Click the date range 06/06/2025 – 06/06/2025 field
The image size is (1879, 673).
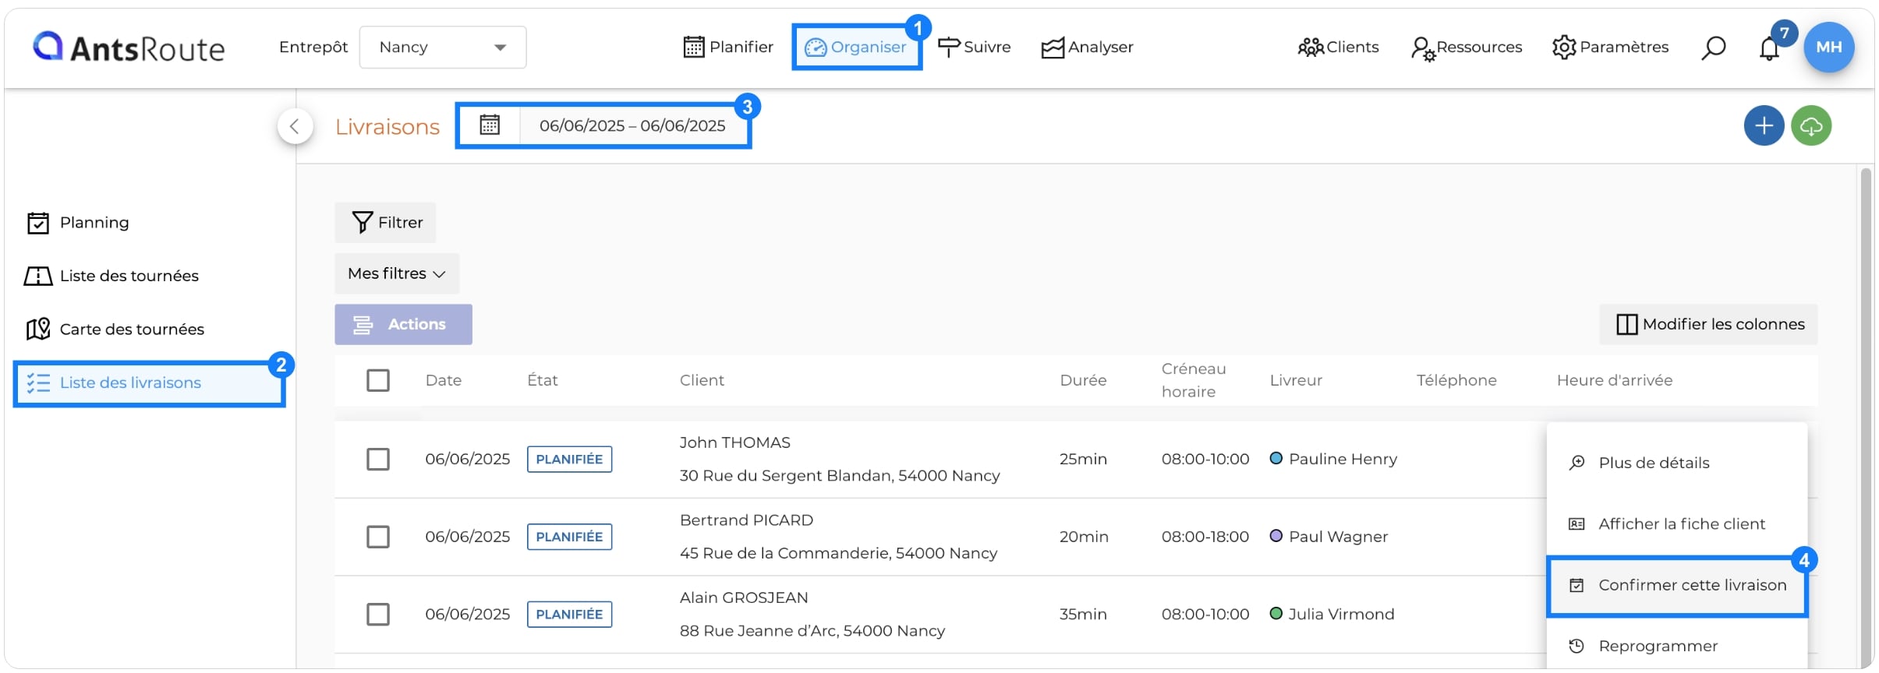pyautogui.click(x=632, y=125)
